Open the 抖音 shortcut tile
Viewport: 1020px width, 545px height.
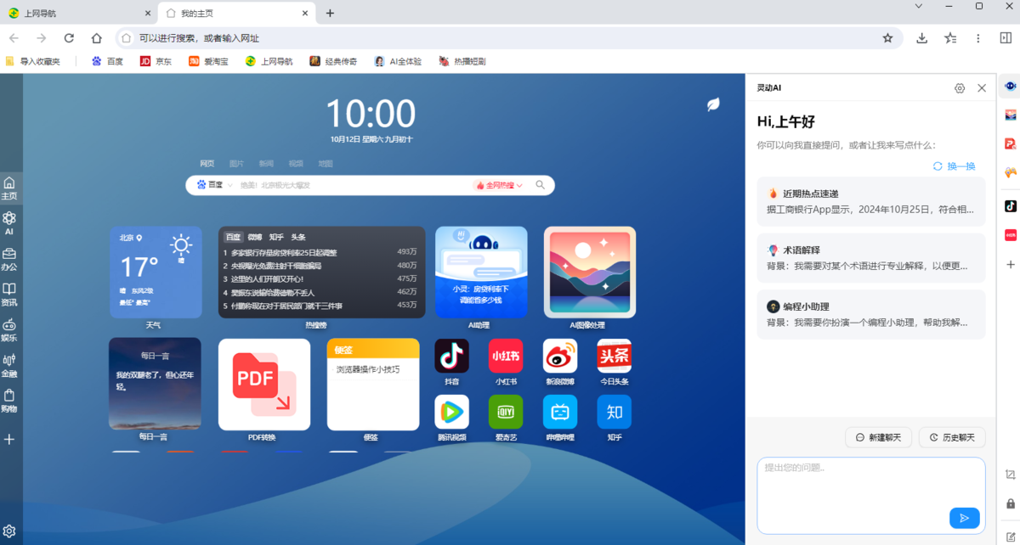pos(451,356)
